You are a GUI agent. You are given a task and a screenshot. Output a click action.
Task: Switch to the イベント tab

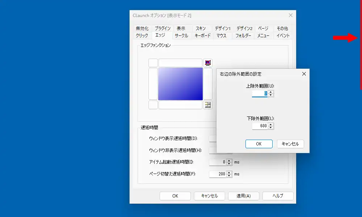tap(283, 35)
